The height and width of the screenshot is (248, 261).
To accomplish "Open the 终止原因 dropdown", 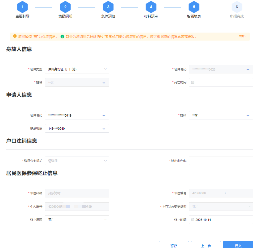I will [77, 220].
